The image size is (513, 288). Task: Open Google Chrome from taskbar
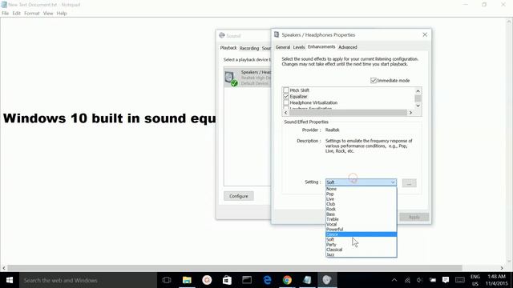(287, 280)
